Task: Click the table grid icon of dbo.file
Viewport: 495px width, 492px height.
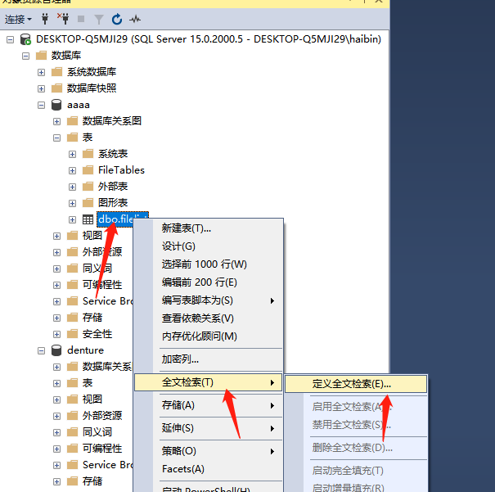Action: 88,219
